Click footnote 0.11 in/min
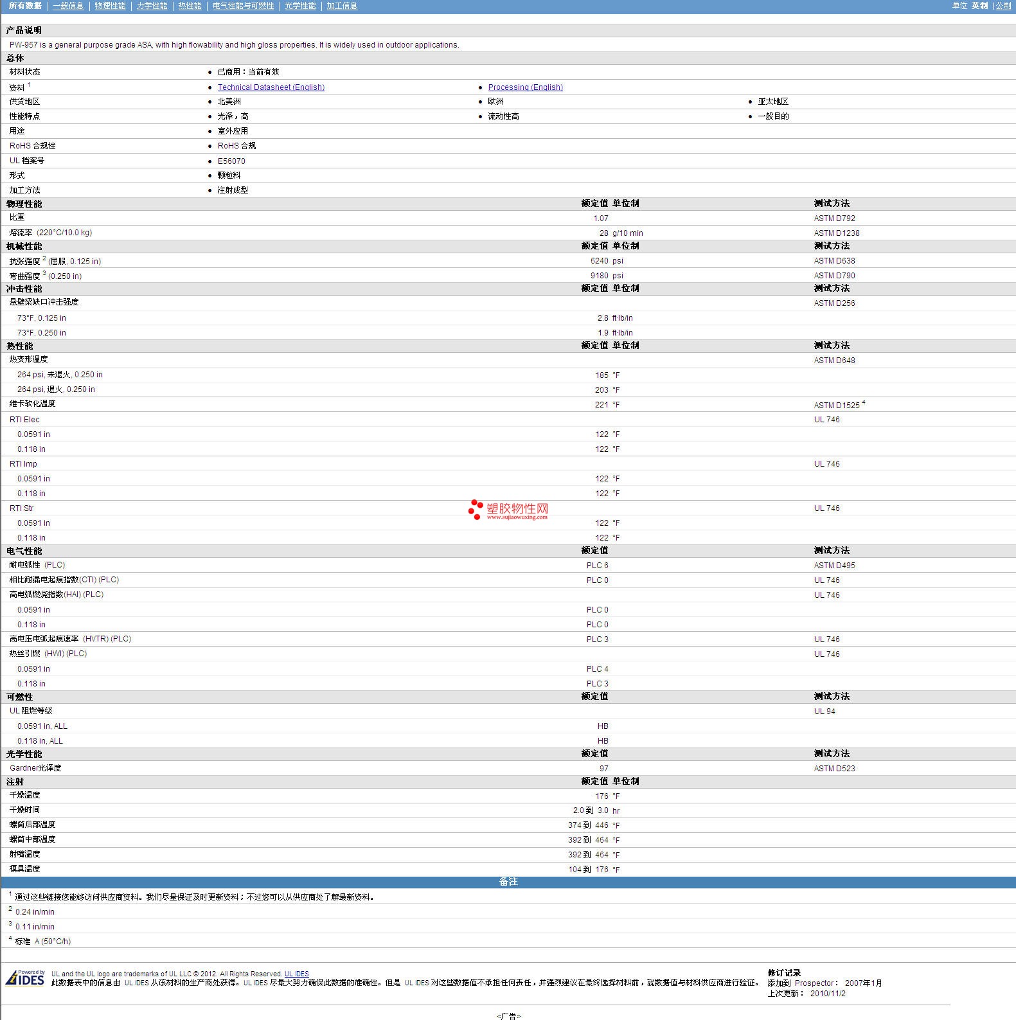This screenshot has width=1016, height=1020. pos(35,927)
